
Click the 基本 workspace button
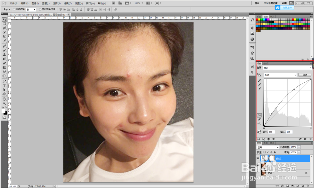pyautogui.click(x=257, y=3)
